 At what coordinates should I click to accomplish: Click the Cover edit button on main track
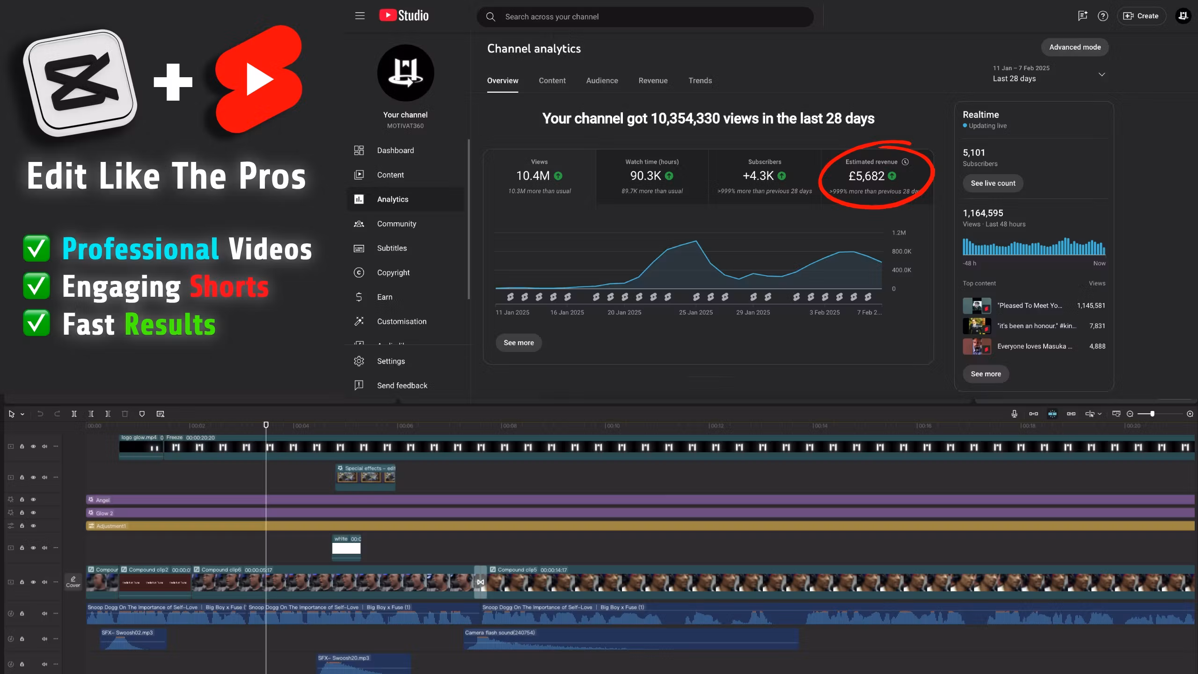tap(73, 581)
